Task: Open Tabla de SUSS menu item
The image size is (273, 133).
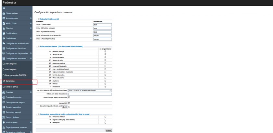Action: click(11, 87)
